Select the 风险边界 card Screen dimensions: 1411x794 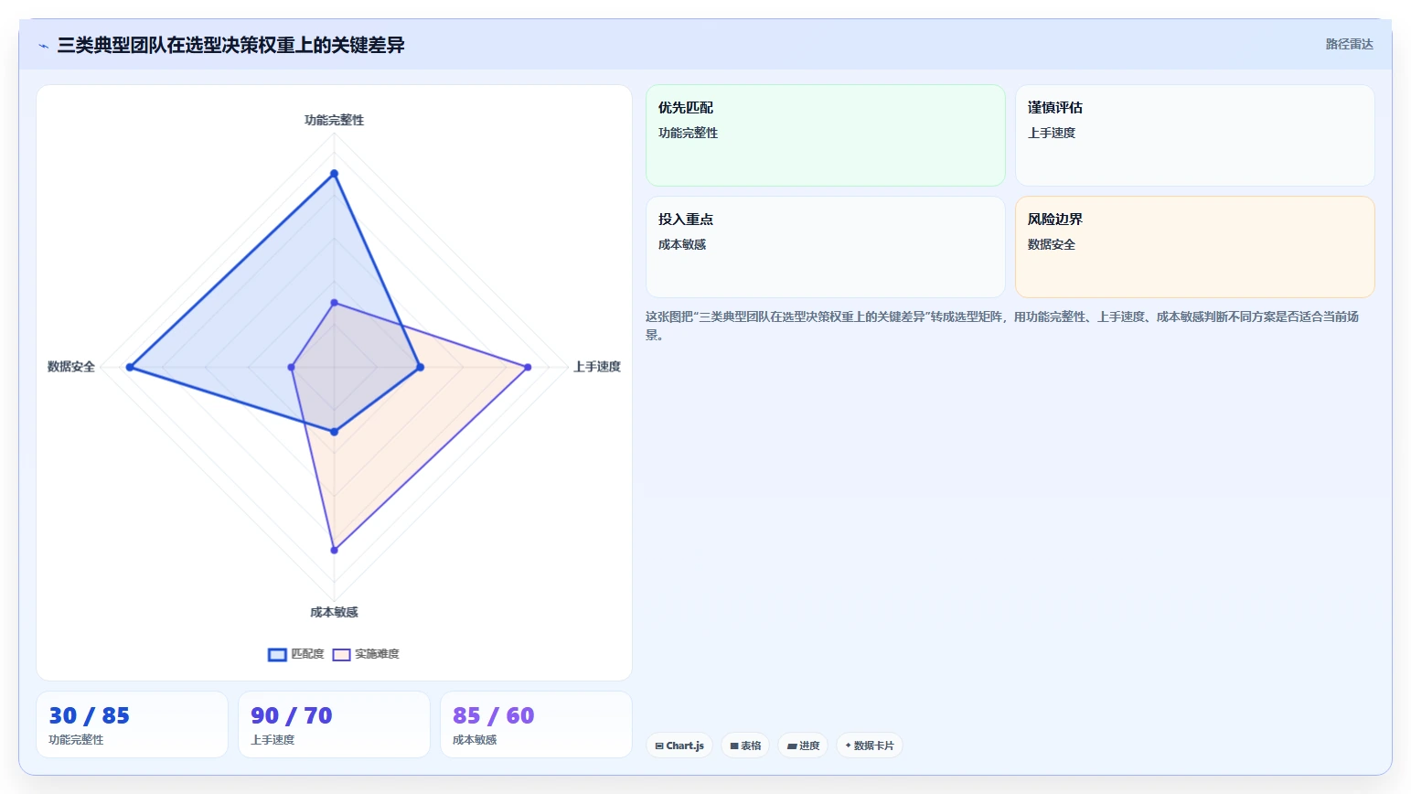click(1194, 247)
